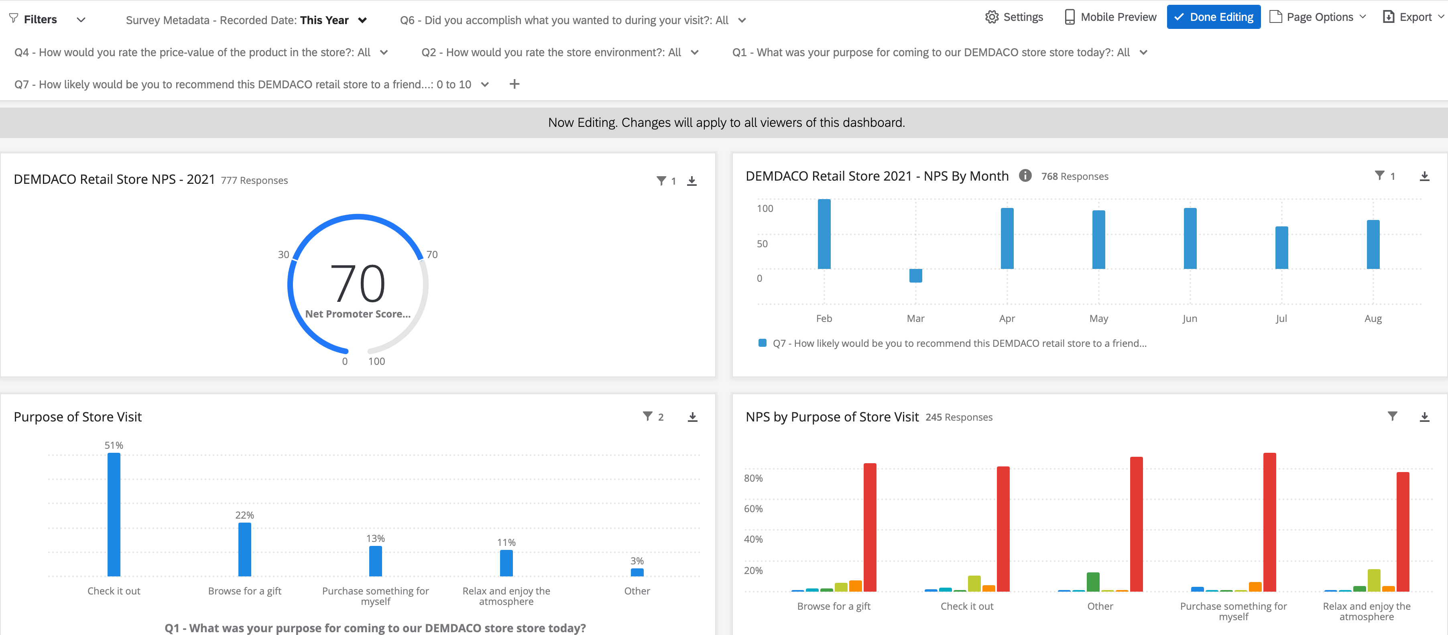Click the Q7 legend label text

tap(960, 343)
